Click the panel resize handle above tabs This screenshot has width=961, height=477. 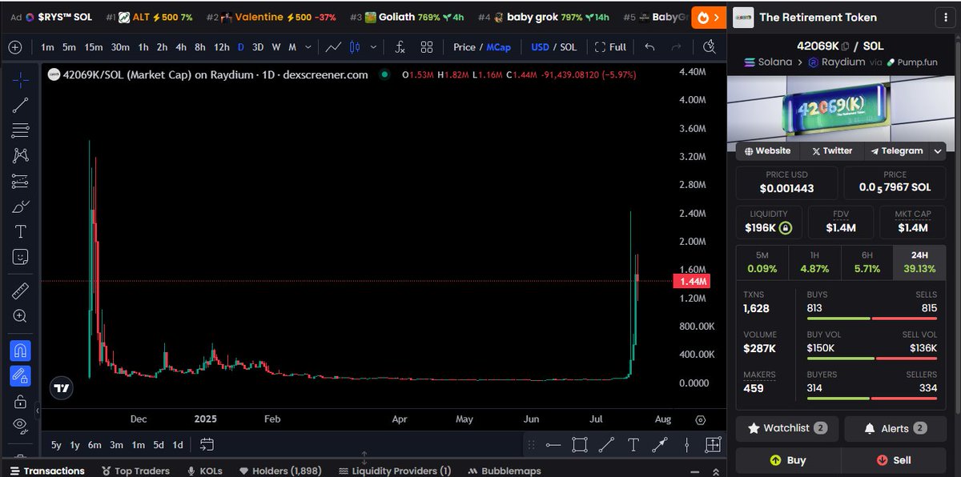point(364,458)
